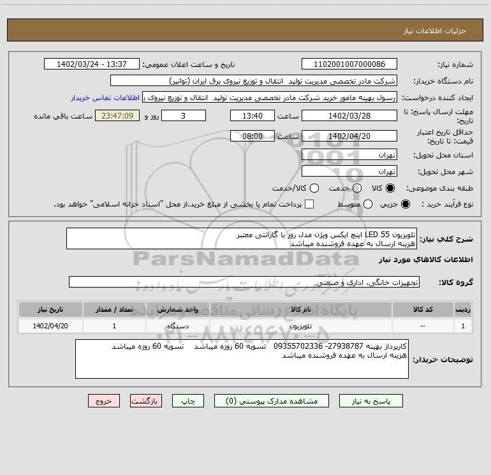
Task: Choose the متوسط purchase type radio
Action: [368, 204]
